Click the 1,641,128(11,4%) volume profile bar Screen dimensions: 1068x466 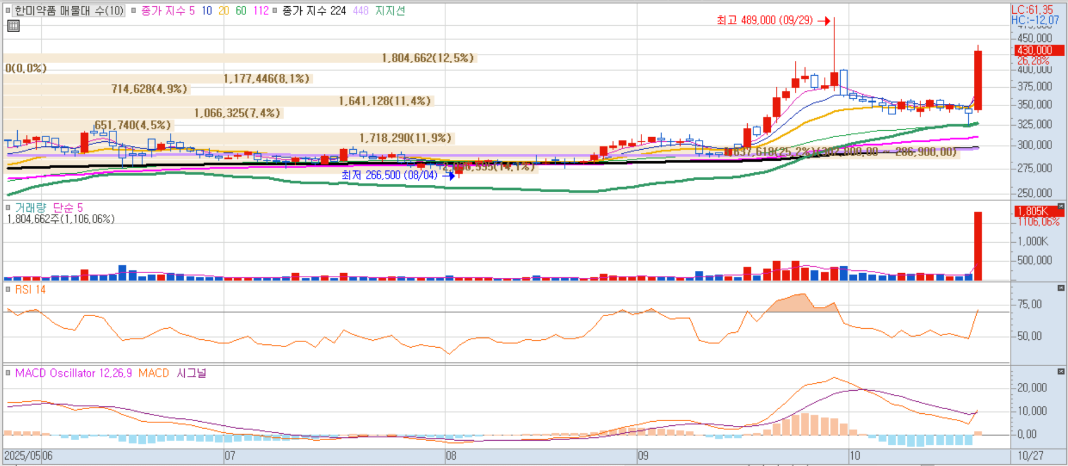point(219,101)
